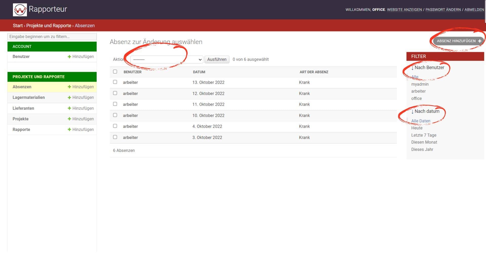The image size is (486, 273).
Task: Click plus icon next to Projekte
Action: tap(69, 119)
